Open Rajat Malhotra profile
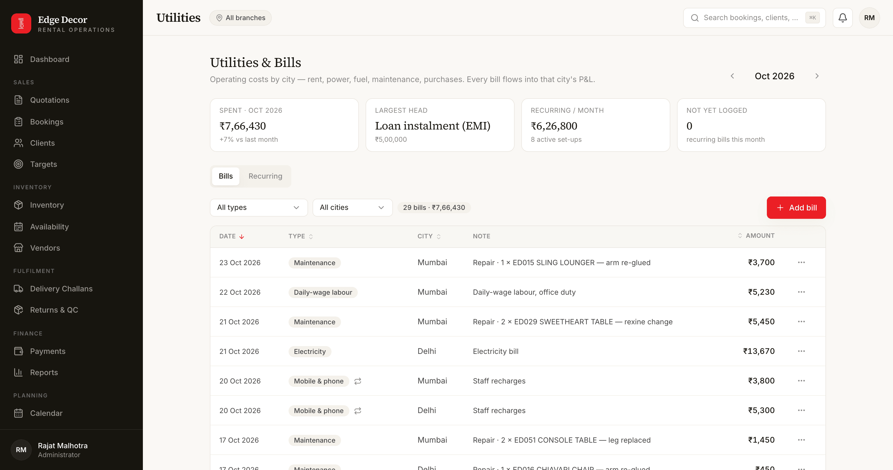This screenshot has width=893, height=470. (x=71, y=450)
